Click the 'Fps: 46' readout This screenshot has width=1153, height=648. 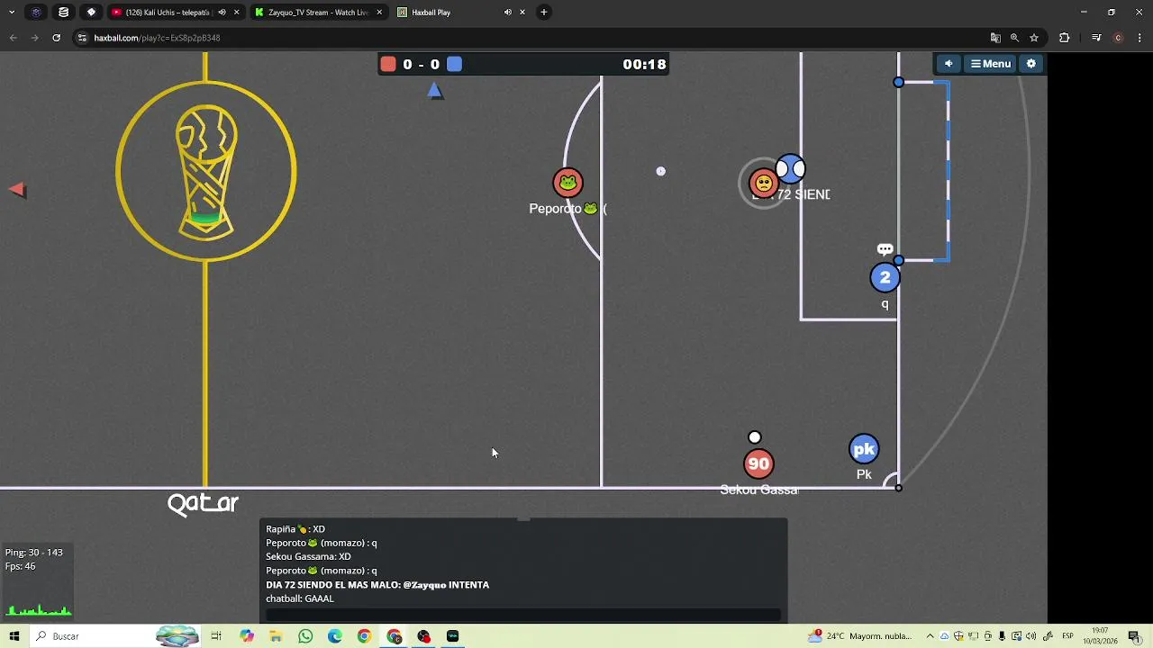pyautogui.click(x=20, y=566)
